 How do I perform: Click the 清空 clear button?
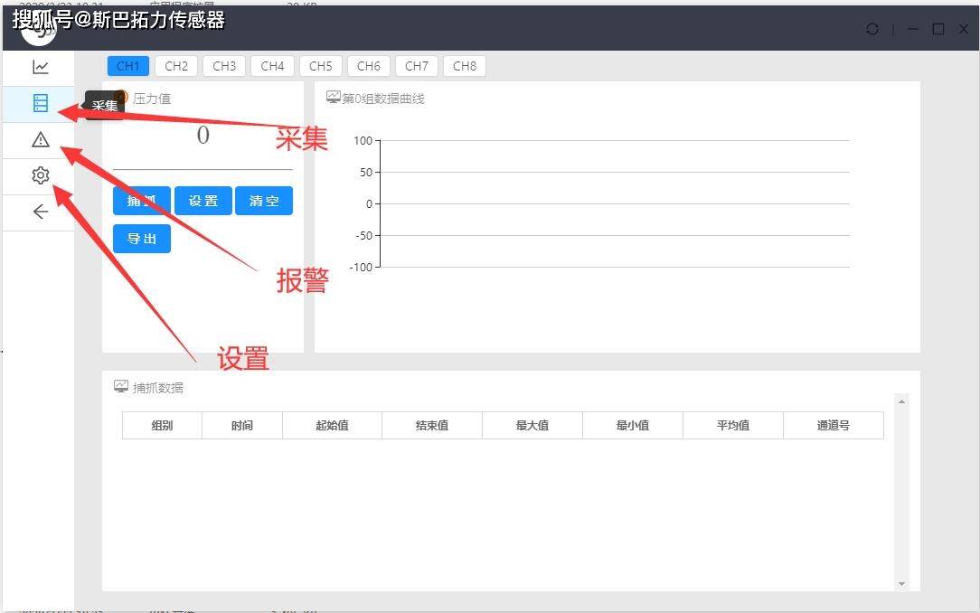[x=264, y=201]
